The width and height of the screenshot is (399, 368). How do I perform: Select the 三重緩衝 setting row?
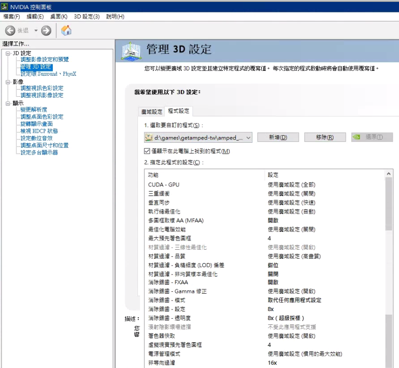click(x=265, y=194)
